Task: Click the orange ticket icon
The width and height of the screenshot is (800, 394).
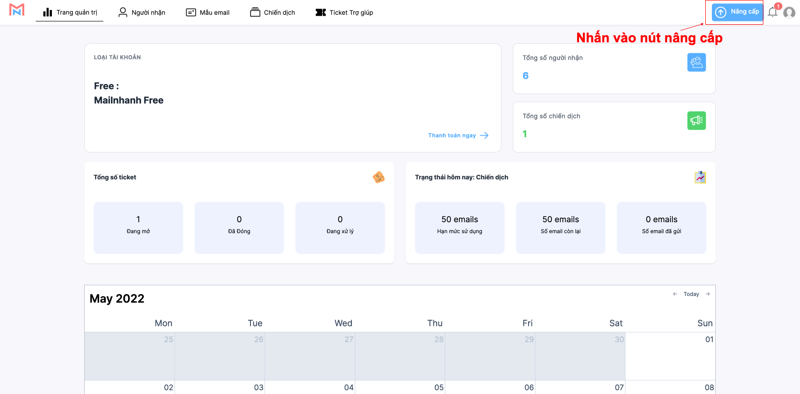Action: pos(379,177)
